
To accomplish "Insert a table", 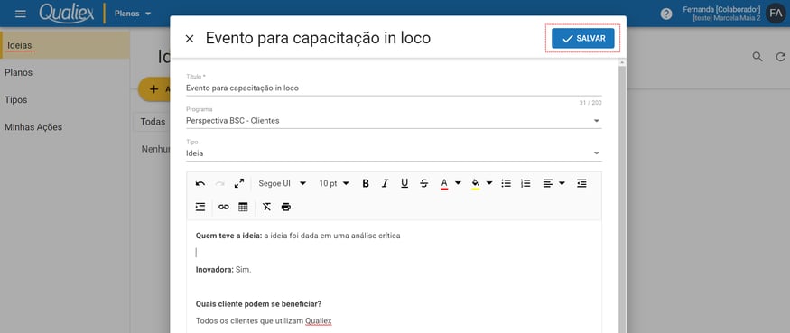I will 243,207.
